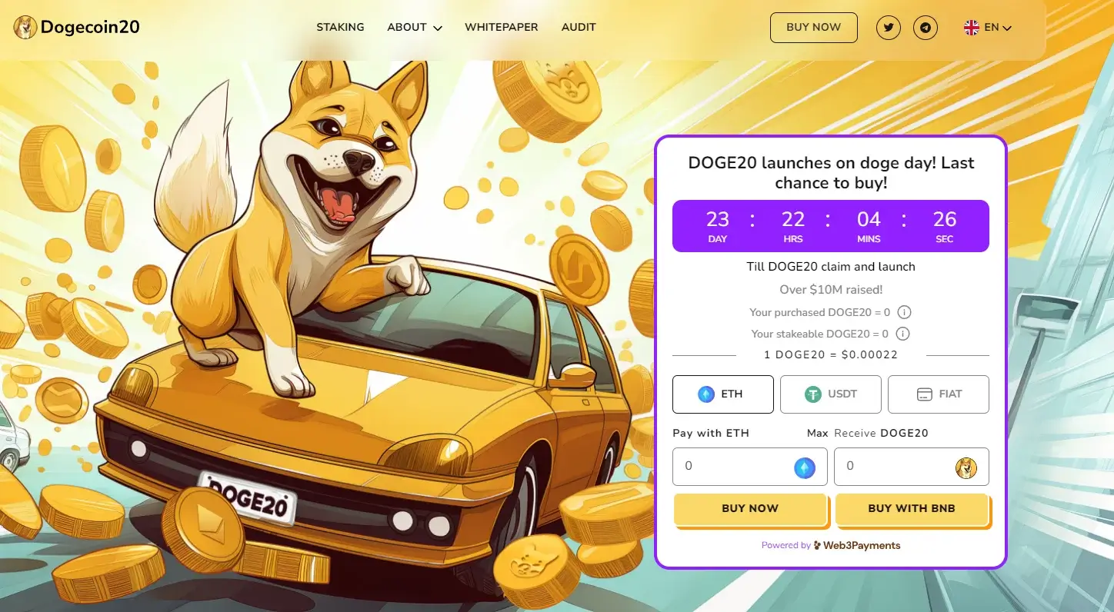Select USDT payment option
This screenshot has height=612, width=1114.
pos(831,394)
